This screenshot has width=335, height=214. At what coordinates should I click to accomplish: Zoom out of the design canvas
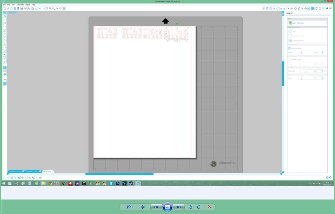[x=53, y=8]
